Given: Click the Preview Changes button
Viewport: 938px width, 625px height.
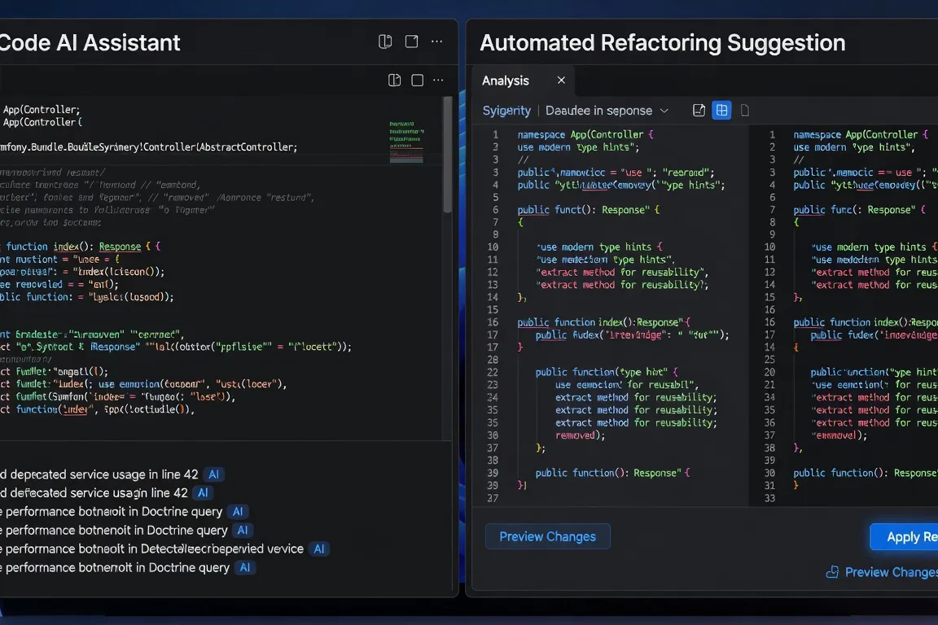Looking at the screenshot, I should [547, 536].
